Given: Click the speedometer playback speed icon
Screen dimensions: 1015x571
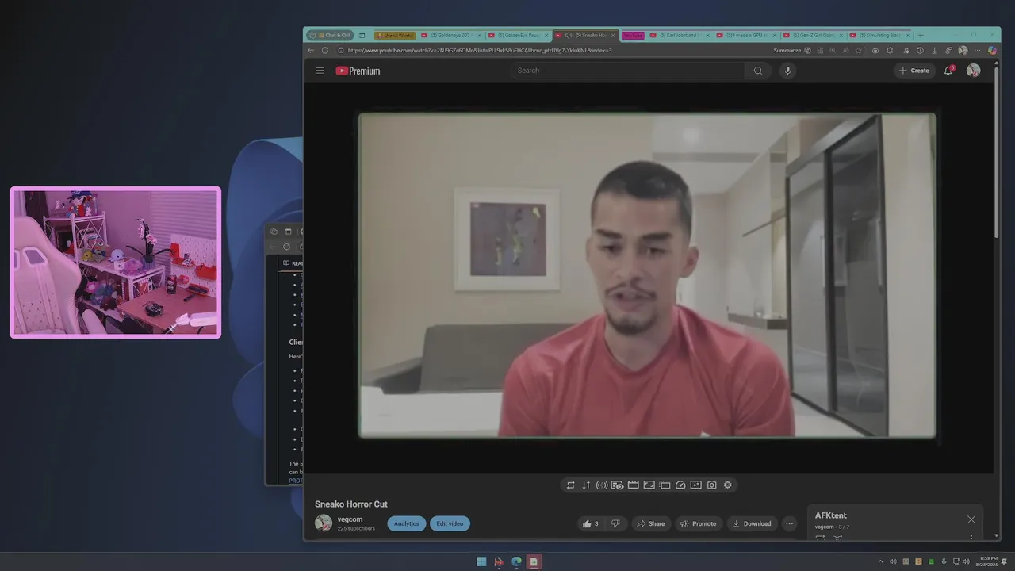Looking at the screenshot, I should pos(680,485).
